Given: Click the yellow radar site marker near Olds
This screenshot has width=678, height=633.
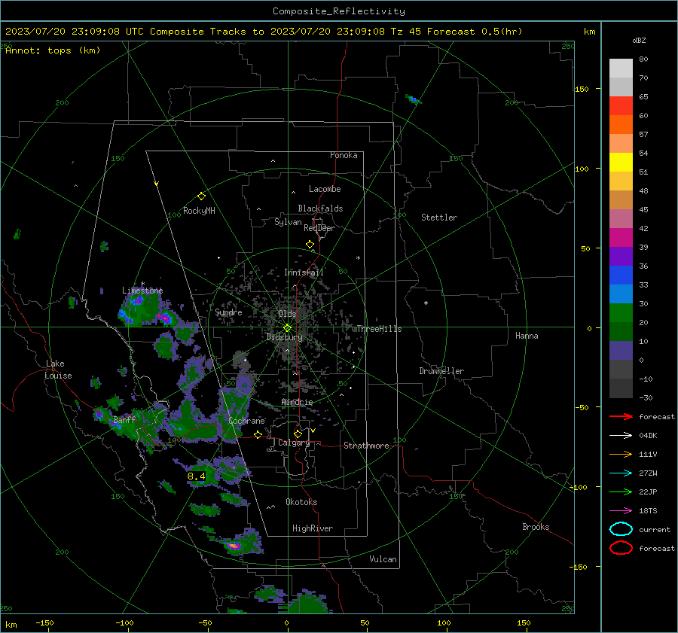Looking at the screenshot, I should pos(287,328).
